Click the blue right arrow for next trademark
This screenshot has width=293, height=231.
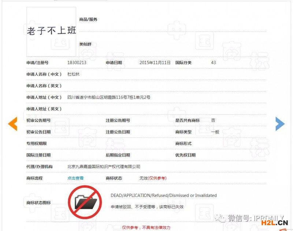pos(280,124)
